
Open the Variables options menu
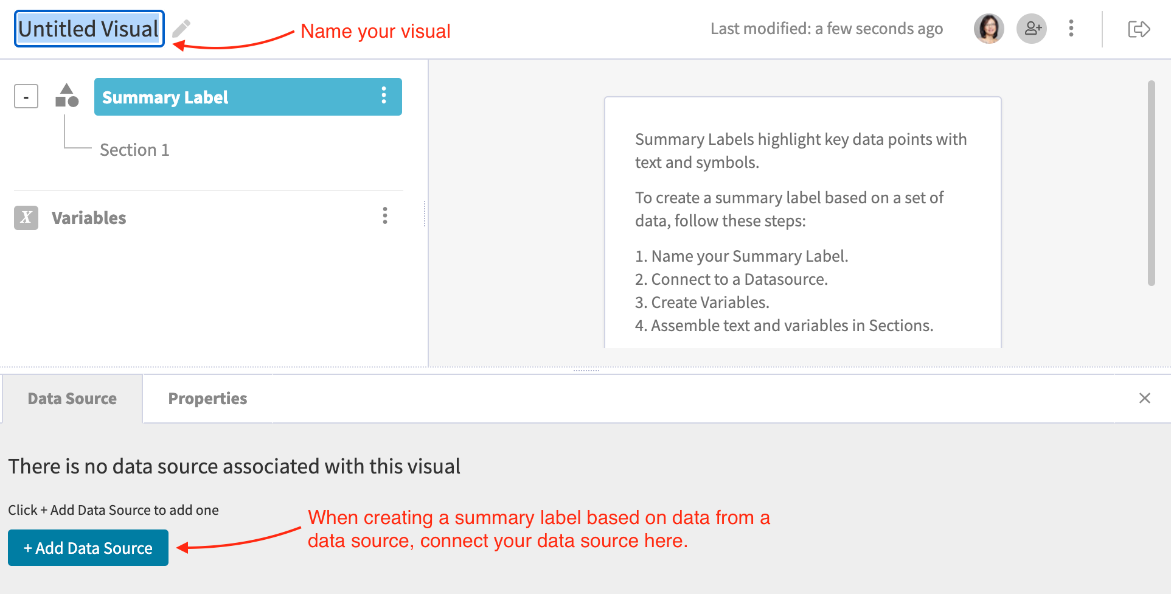coord(384,216)
